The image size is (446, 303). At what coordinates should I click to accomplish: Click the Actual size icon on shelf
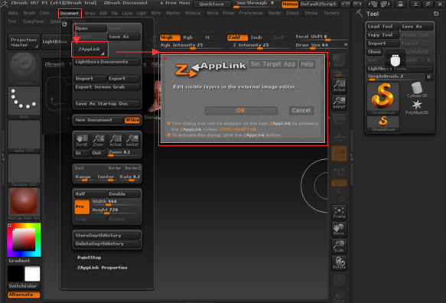click(339, 86)
